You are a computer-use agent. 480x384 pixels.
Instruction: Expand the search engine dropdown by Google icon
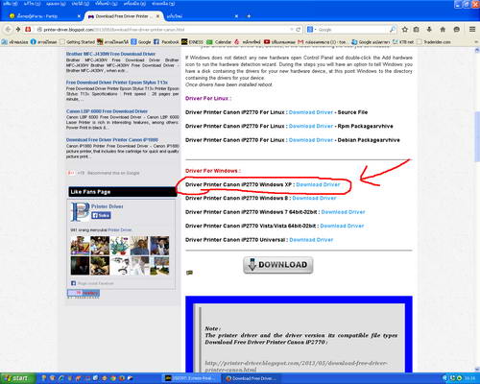pos(312,30)
